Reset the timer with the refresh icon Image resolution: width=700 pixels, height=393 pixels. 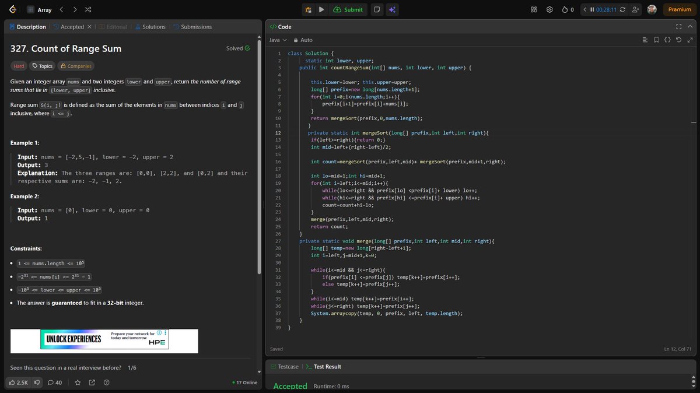[x=623, y=9]
